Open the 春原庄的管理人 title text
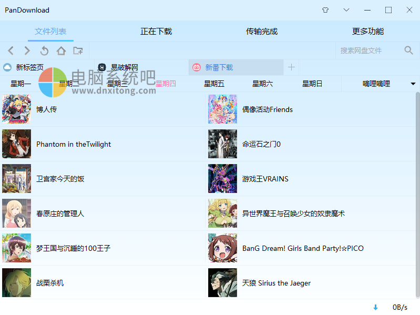Screen dimensions: 420x315 (x=60, y=214)
